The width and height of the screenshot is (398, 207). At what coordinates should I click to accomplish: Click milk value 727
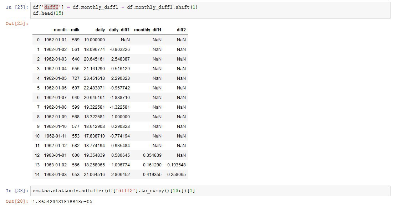[76, 78]
